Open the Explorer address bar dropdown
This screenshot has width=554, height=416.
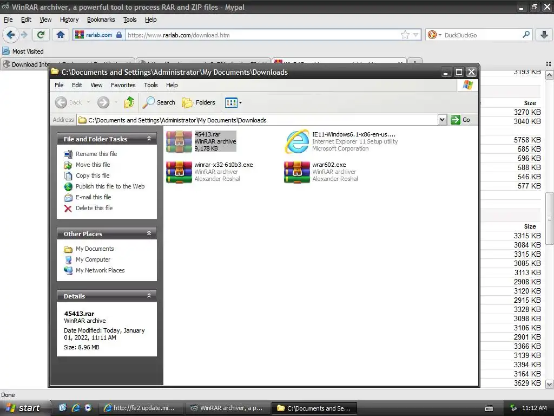[x=442, y=120]
